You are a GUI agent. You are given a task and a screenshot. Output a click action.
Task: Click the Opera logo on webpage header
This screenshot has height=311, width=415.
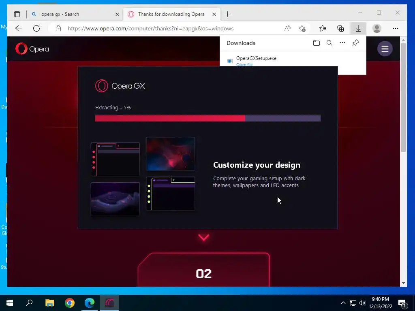(x=32, y=49)
